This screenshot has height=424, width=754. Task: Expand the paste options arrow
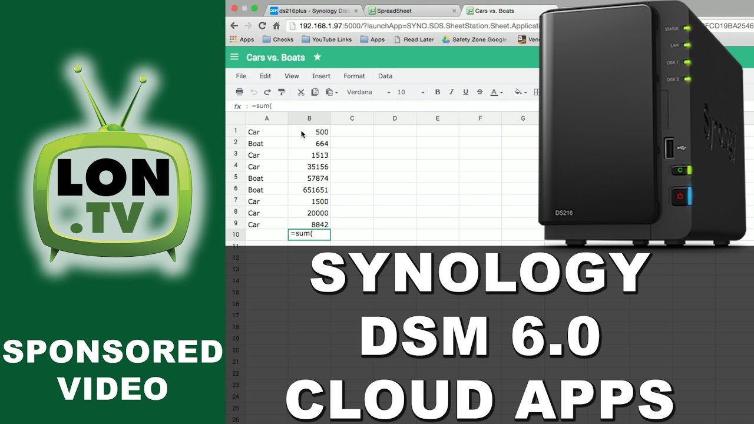click(336, 92)
